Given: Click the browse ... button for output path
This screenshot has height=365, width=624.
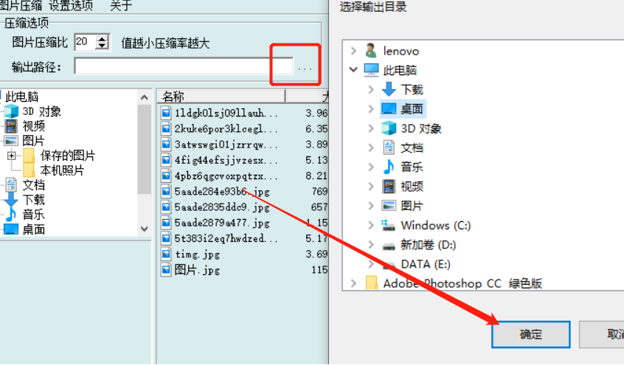Looking at the screenshot, I should coord(305,68).
